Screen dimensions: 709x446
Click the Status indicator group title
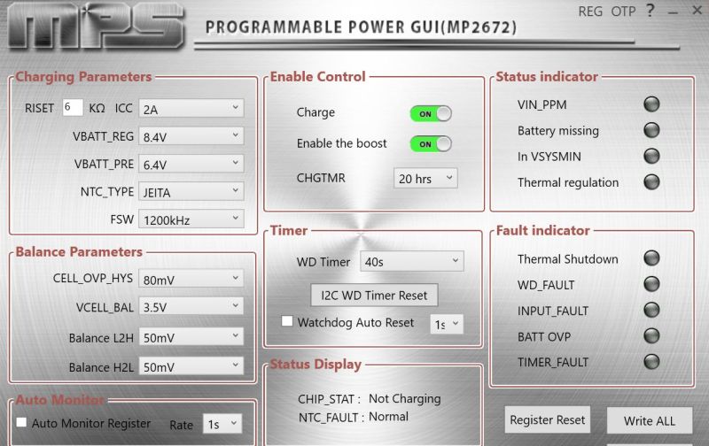[547, 77]
